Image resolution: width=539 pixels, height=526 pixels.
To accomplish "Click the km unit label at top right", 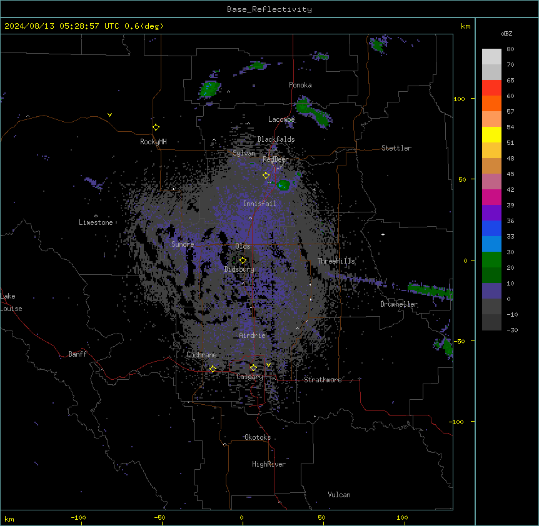I will pos(466,26).
